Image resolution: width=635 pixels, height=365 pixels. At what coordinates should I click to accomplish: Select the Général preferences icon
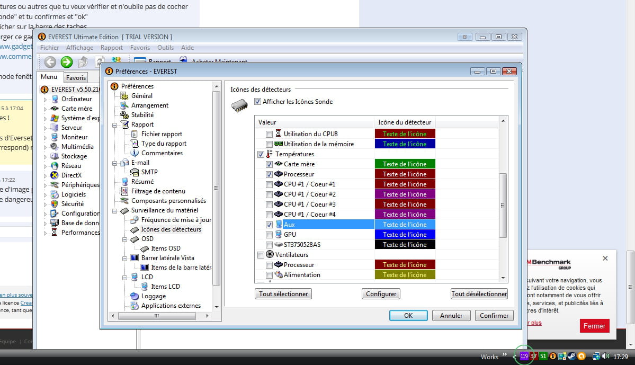point(124,96)
